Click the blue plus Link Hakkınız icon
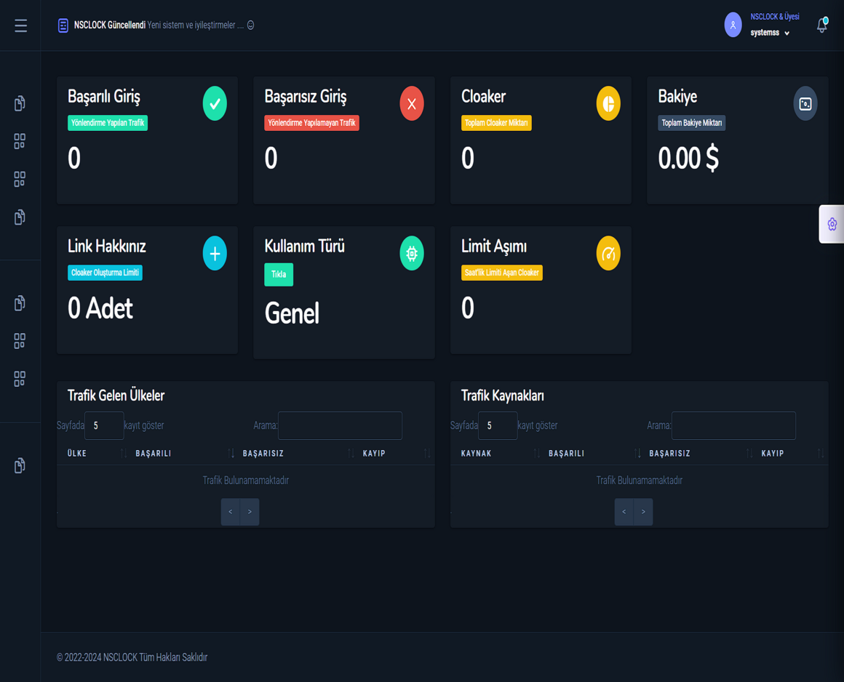 coord(215,253)
